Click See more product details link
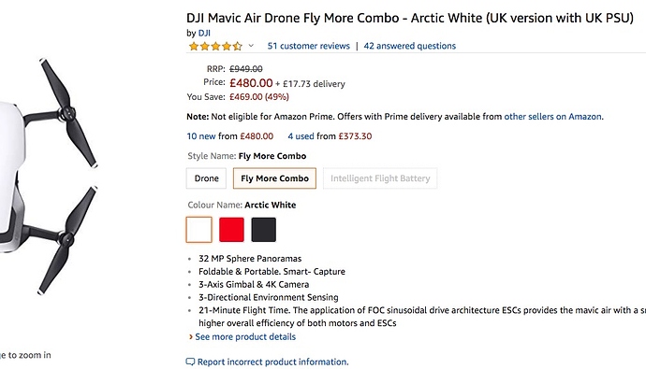The height and width of the screenshot is (369, 646). (x=245, y=337)
